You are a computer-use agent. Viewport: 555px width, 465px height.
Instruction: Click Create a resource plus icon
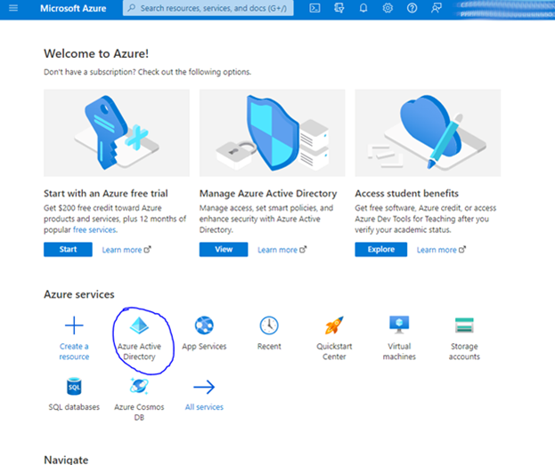pyautogui.click(x=74, y=325)
